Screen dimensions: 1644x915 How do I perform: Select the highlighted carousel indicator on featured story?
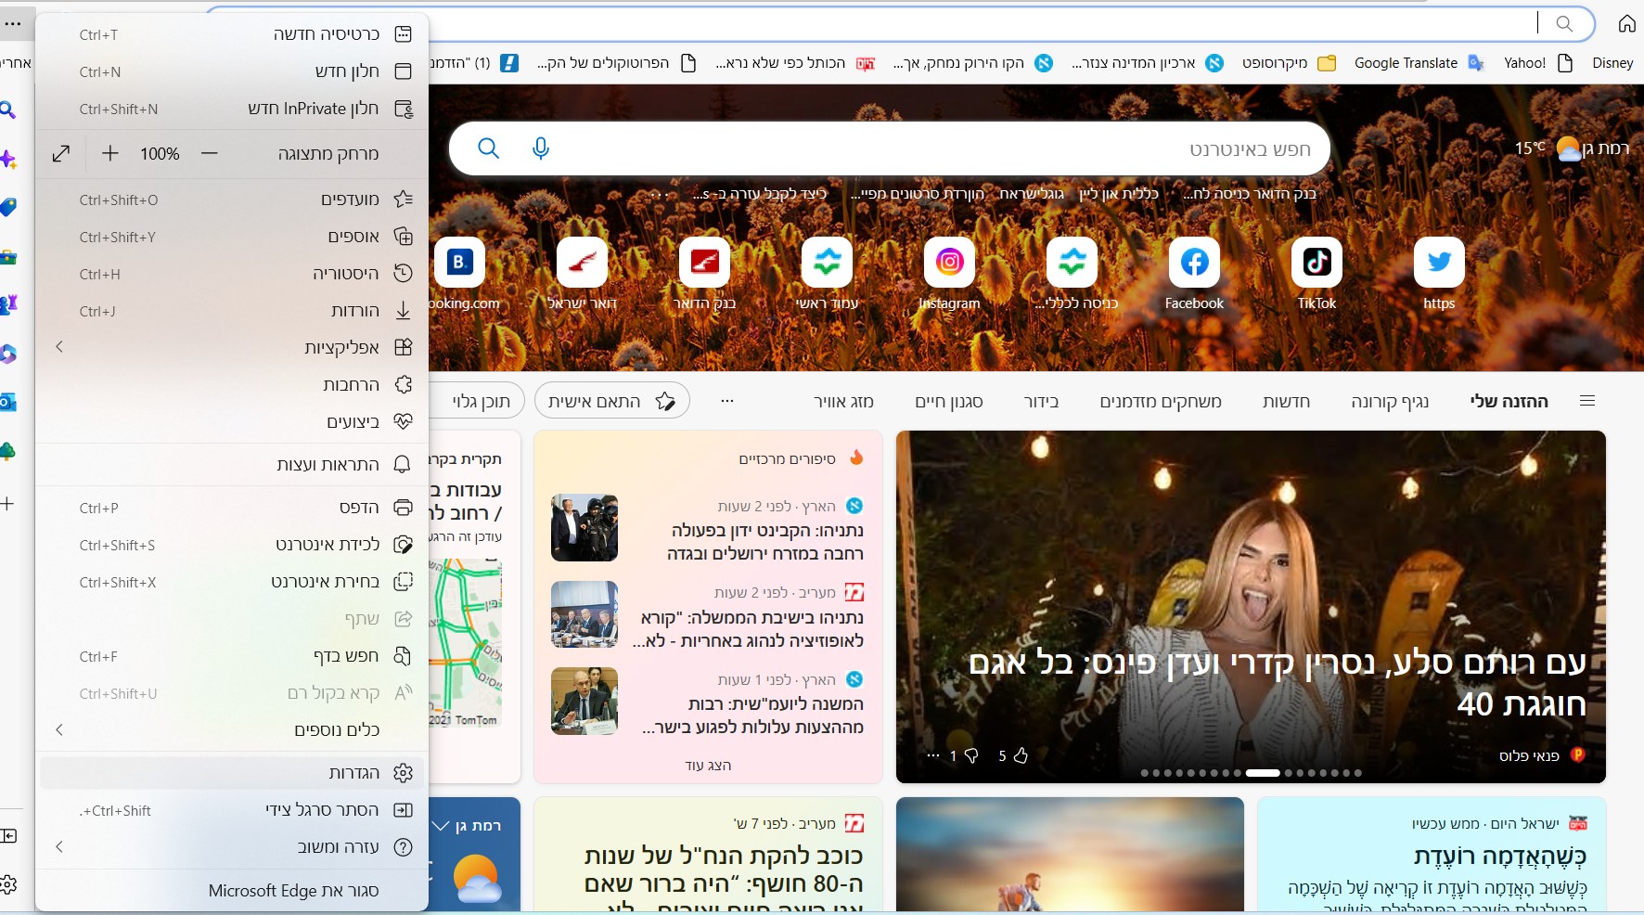pyautogui.click(x=1262, y=773)
